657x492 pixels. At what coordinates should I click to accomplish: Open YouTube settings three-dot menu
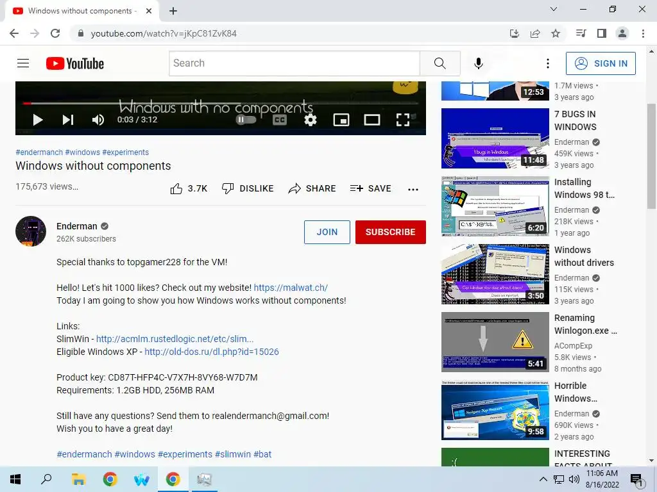[548, 63]
